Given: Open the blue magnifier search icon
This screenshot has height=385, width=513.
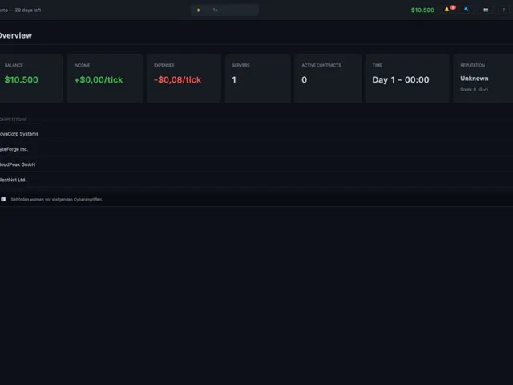Looking at the screenshot, I should 467,10.
